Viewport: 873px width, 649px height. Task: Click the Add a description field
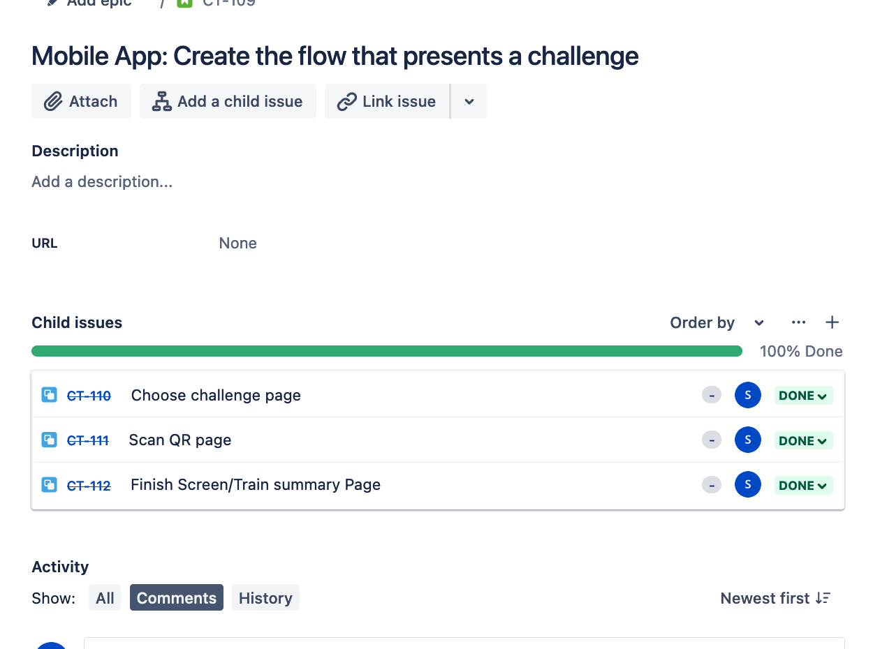102,181
